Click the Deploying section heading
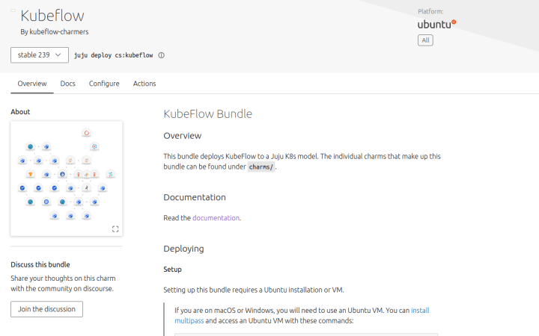This screenshot has height=336, width=539. pyautogui.click(x=183, y=249)
